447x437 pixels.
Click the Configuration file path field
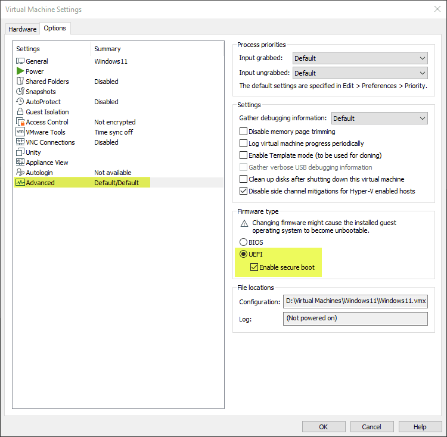pos(355,301)
